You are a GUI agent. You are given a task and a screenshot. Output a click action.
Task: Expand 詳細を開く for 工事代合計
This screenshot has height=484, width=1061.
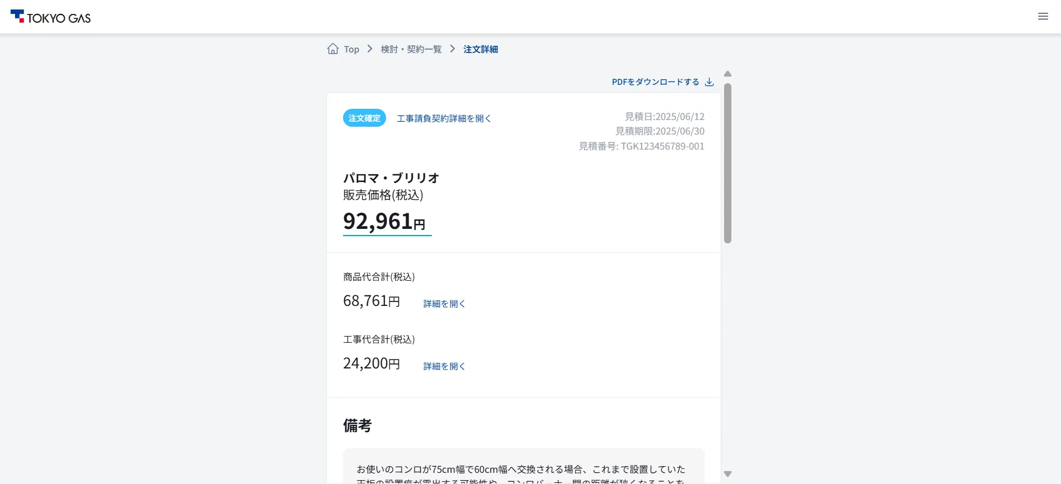pos(444,366)
